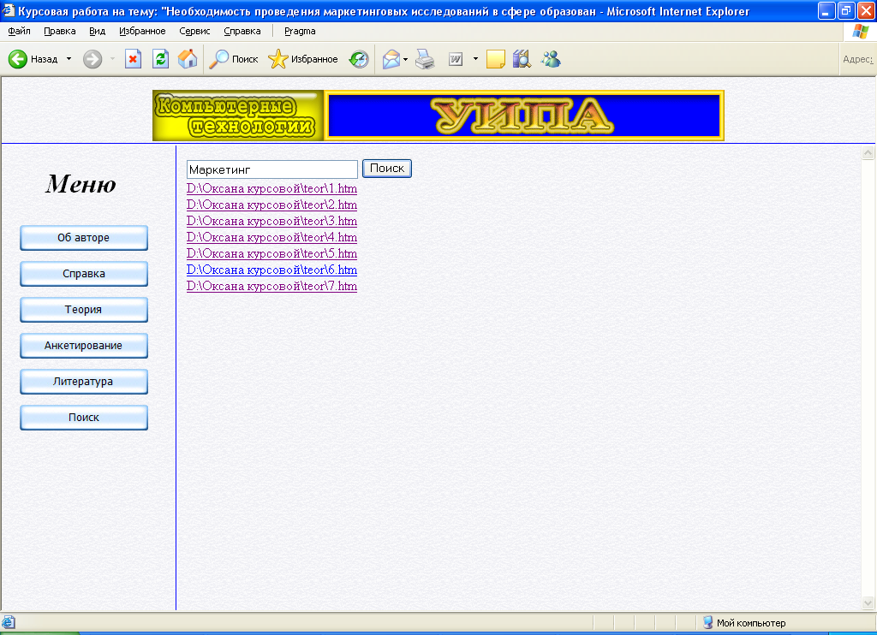Click the vertical scrollbar down arrow

[868, 602]
